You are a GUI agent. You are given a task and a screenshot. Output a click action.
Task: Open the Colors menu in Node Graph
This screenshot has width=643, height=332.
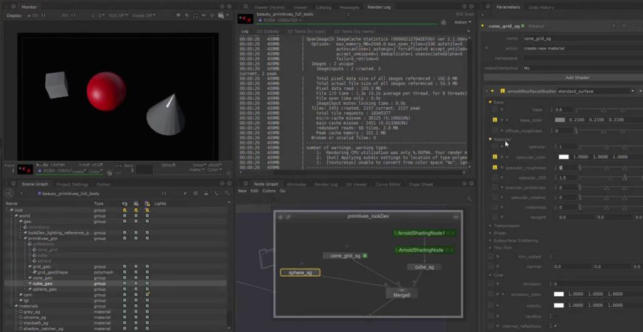tap(269, 191)
